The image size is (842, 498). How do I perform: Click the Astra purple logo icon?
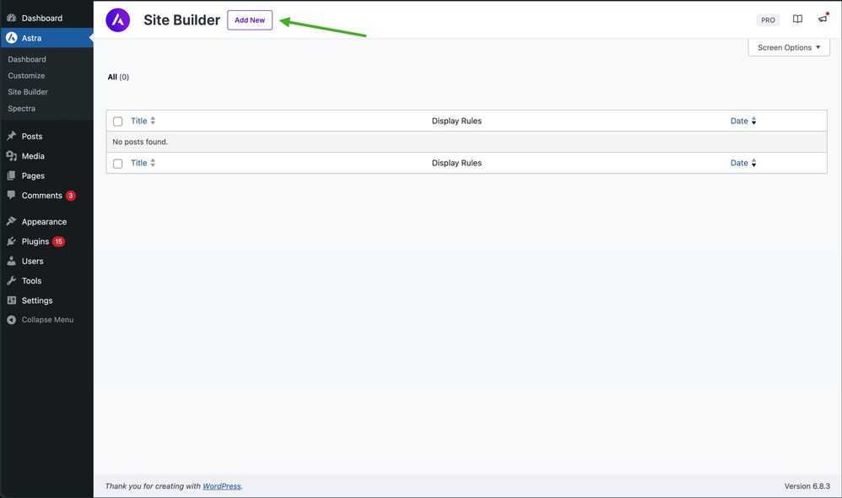pyautogui.click(x=118, y=20)
